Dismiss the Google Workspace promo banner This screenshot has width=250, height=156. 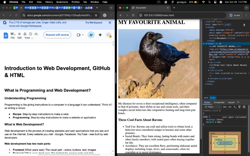click(110, 23)
